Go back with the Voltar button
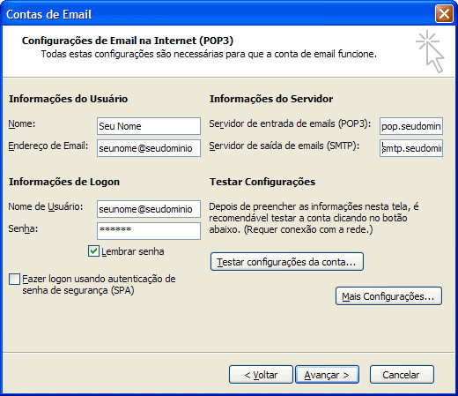Screen dimensions: 458x396 pos(261,375)
